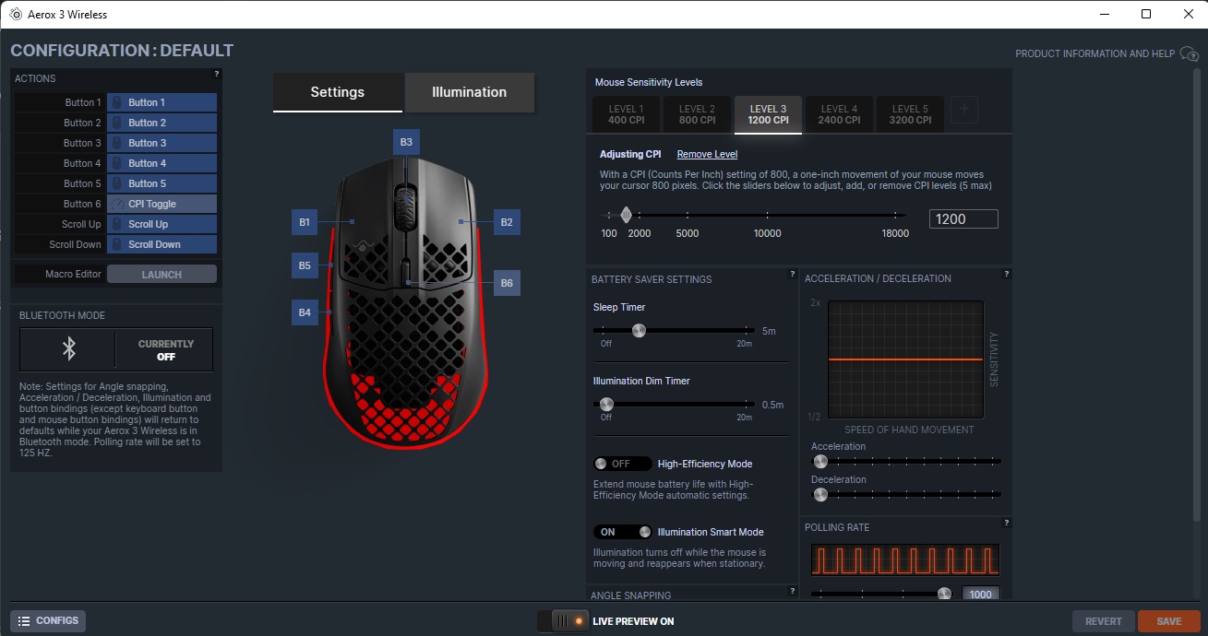Open help for Acceleration / Deceleration
Image resolution: width=1208 pixels, height=636 pixels.
1007,274
